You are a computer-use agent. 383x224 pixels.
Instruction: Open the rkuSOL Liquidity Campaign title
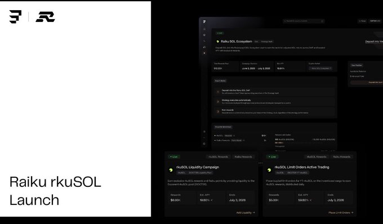click(x=198, y=167)
